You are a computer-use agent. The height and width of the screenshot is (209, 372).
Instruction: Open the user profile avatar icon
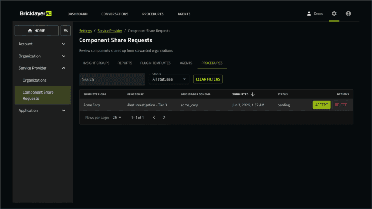pos(348,13)
